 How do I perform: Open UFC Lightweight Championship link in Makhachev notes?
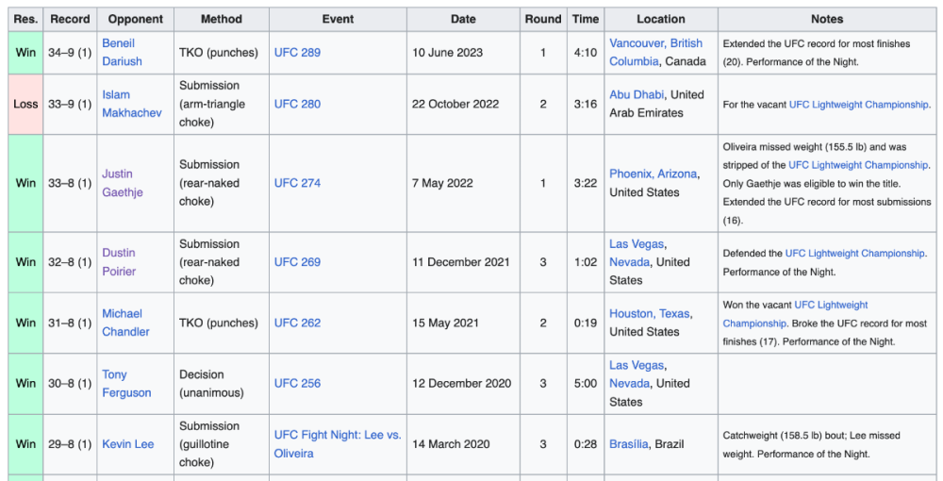pyautogui.click(x=859, y=105)
